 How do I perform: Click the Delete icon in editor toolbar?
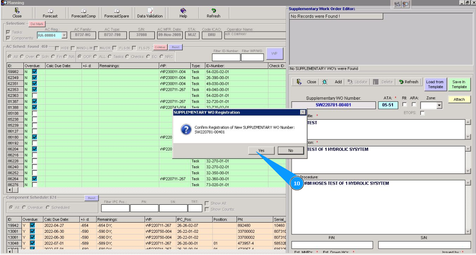tap(376, 82)
